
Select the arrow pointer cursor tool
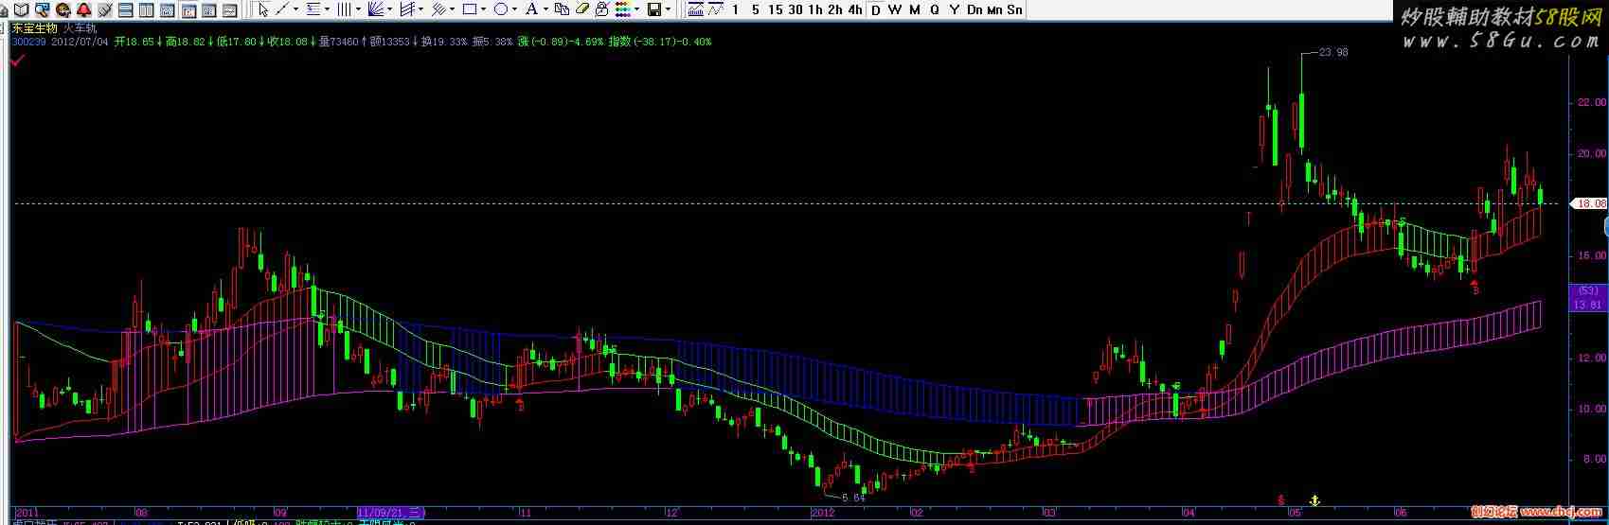pos(263,9)
